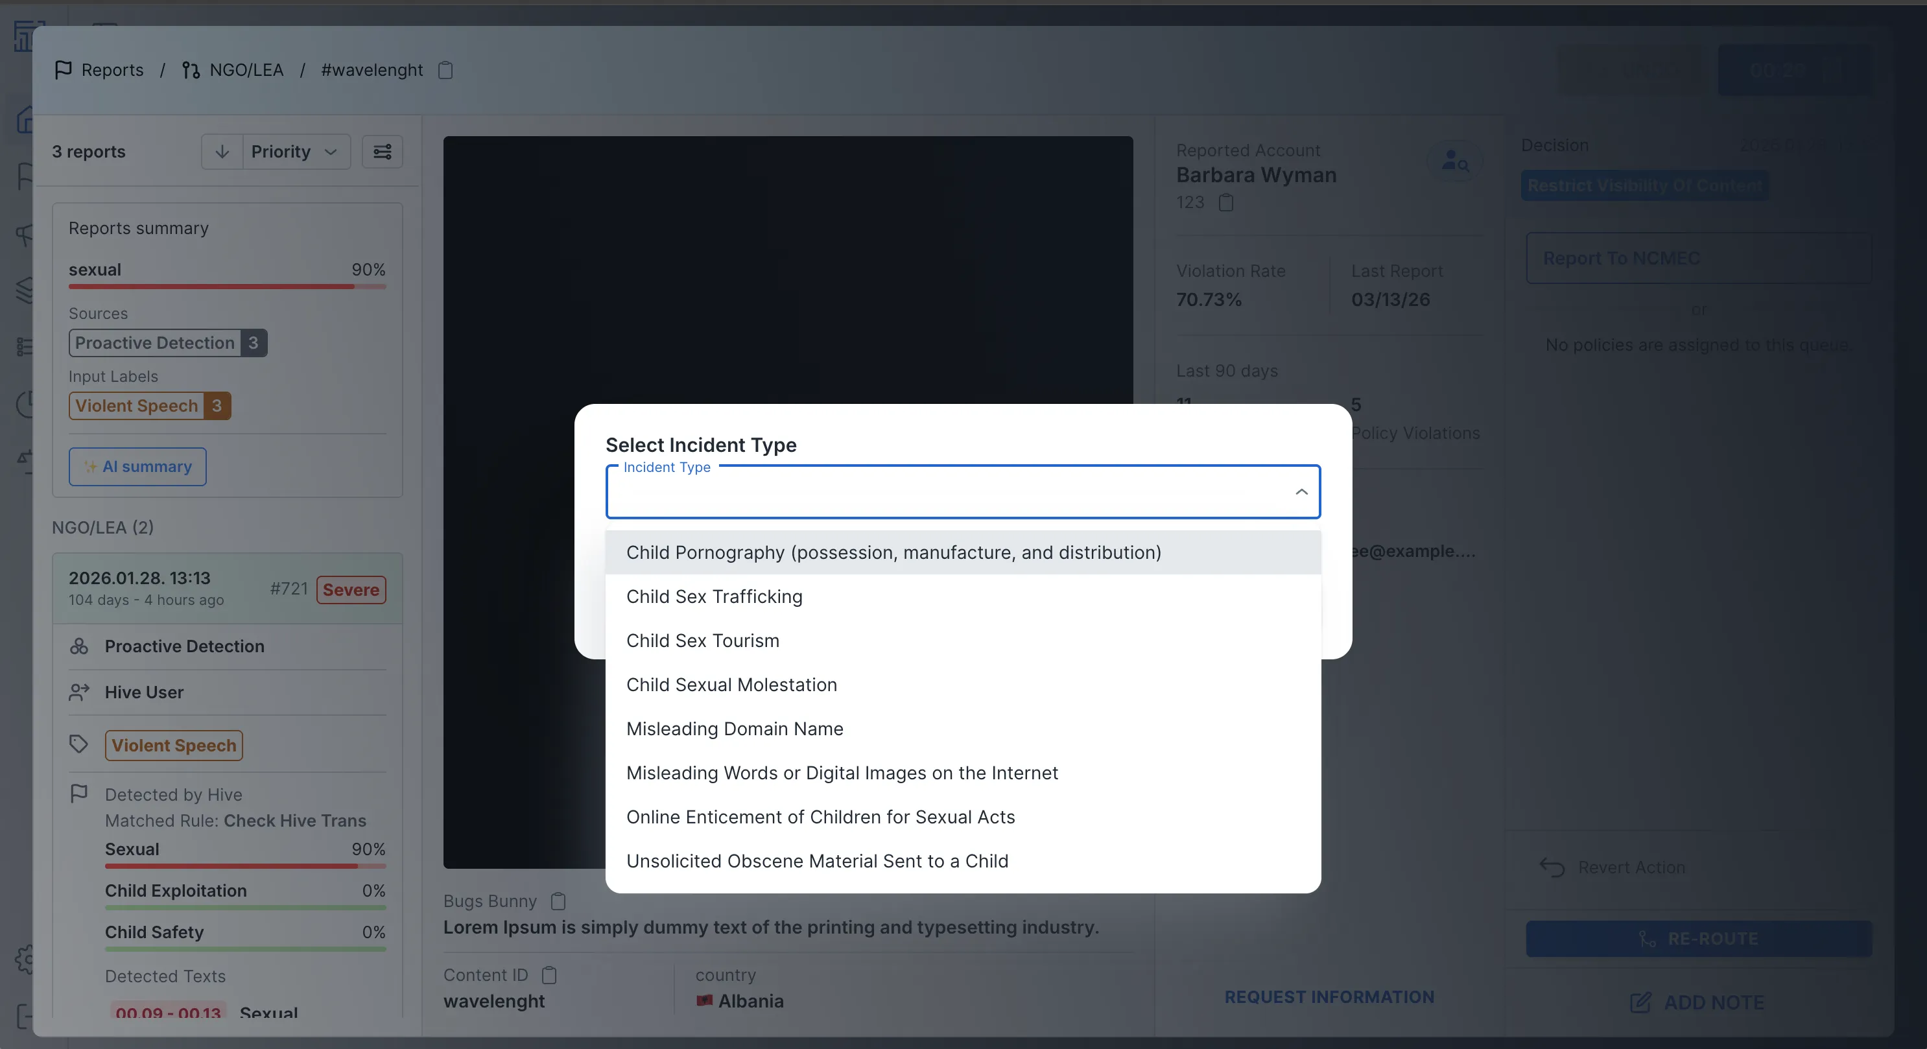
Task: Click Violent Speech tag in report #721
Action: point(174,745)
